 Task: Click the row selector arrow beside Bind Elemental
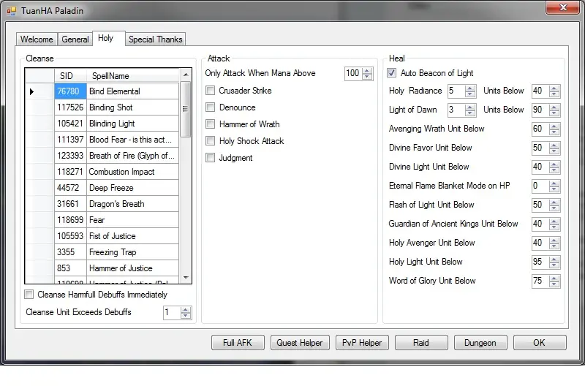point(31,91)
